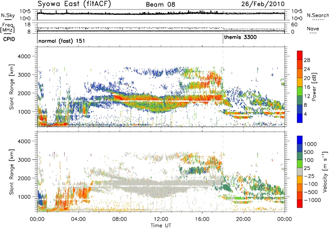Click the '20:00' time axis label
The image size is (329, 228).
pyautogui.click(x=243, y=219)
